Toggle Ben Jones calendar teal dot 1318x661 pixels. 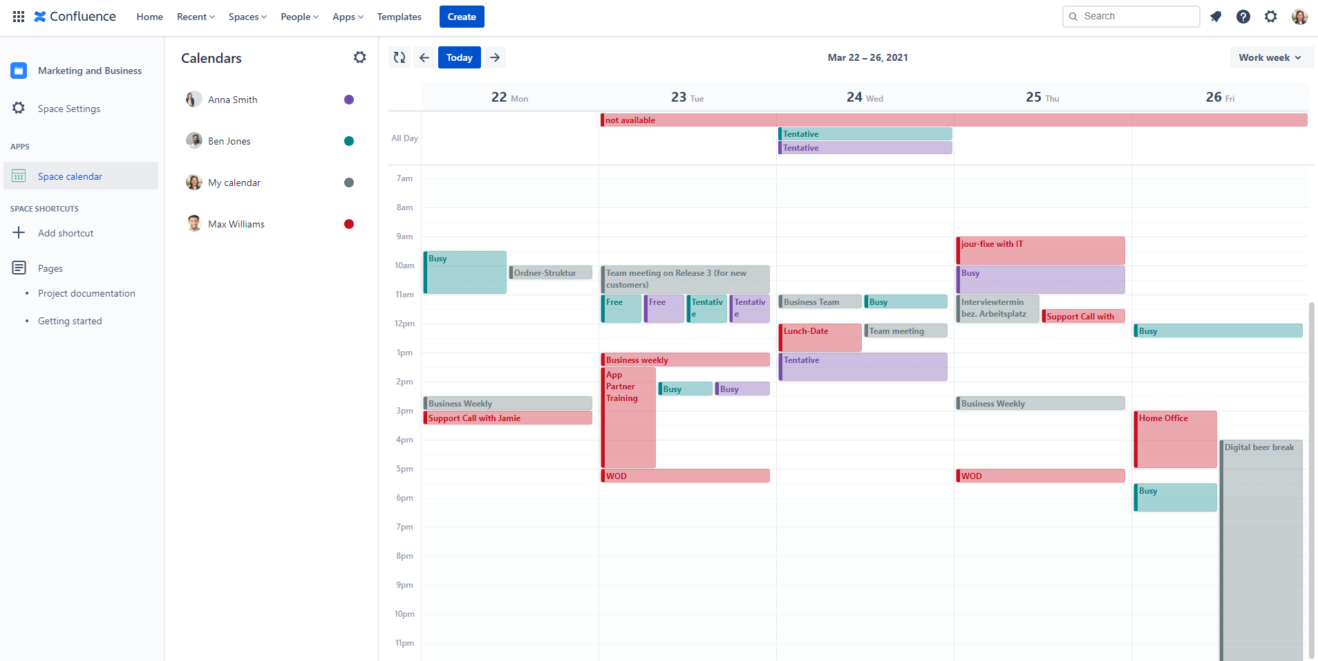click(349, 141)
